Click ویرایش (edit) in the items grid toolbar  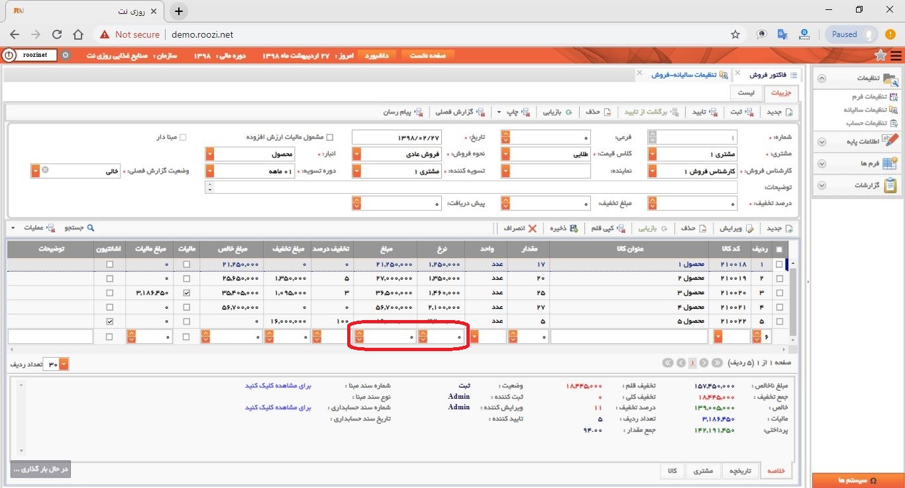tap(738, 228)
